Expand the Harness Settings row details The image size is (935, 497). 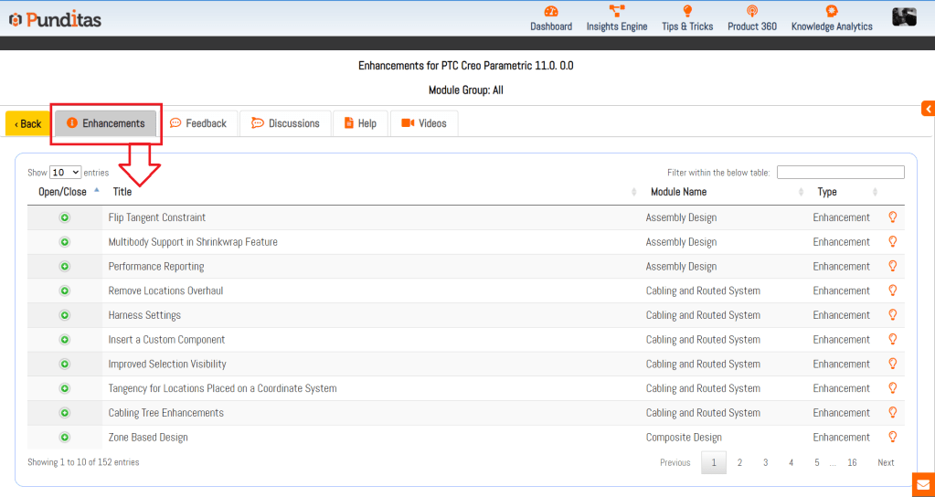point(65,315)
